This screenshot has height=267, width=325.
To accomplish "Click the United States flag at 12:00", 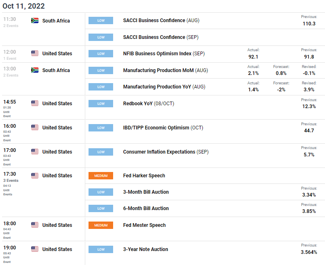I will [34, 53].
